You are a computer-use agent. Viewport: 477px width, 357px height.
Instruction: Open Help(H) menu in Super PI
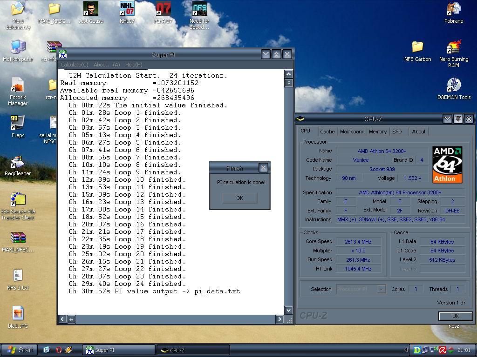134,65
